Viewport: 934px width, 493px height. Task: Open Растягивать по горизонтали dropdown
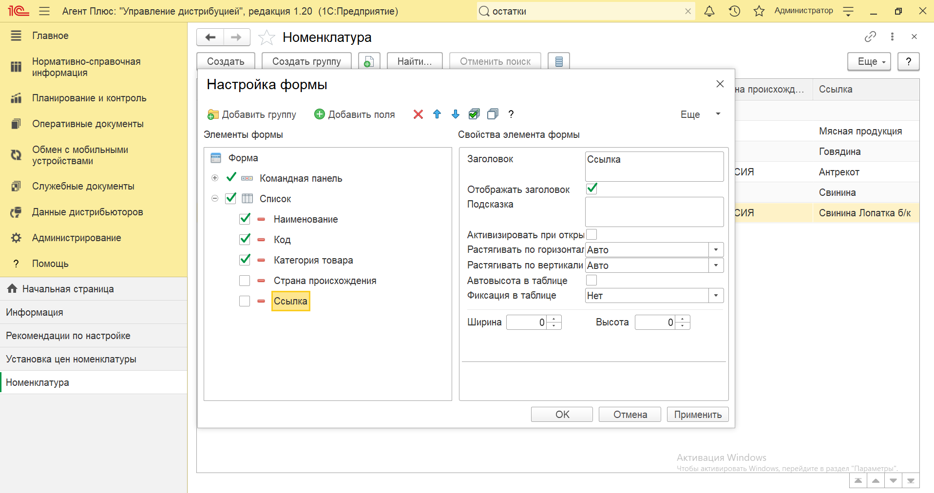click(716, 250)
